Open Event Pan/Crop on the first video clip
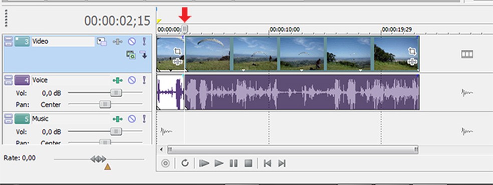This screenshot has width=493, height=185. [178, 51]
